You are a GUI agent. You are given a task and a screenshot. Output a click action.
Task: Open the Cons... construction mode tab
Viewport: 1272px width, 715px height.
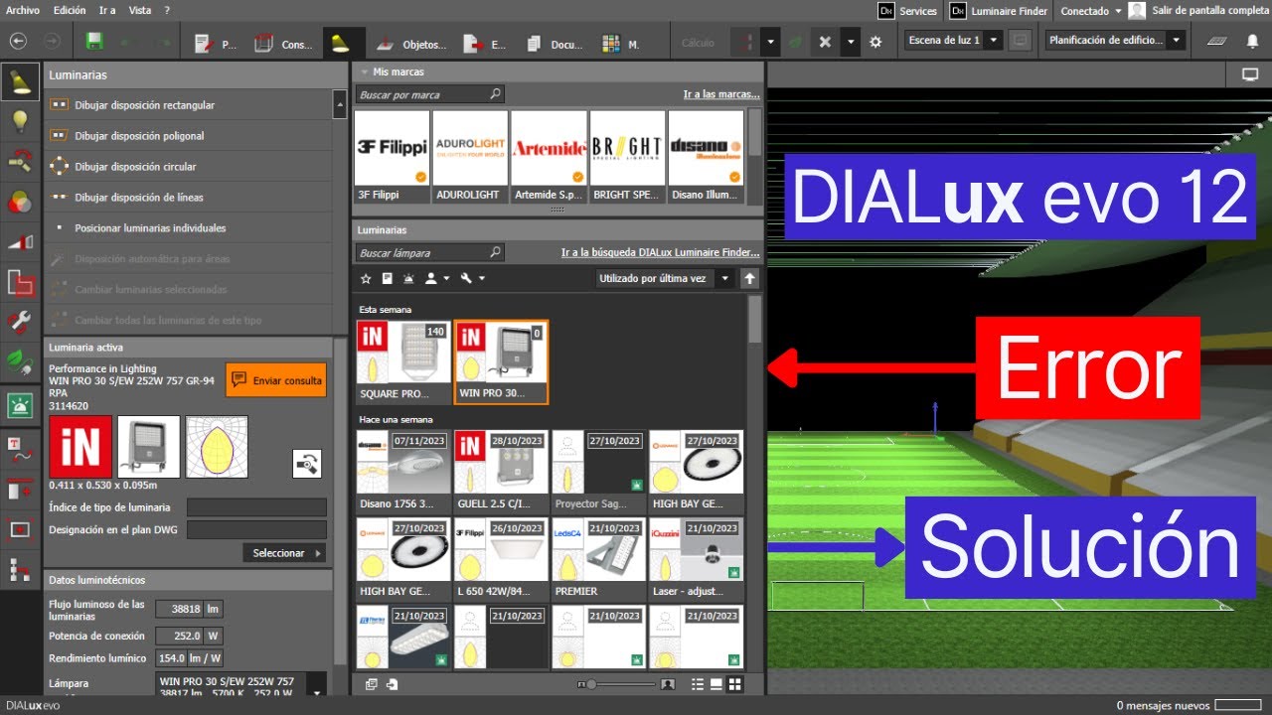click(284, 44)
